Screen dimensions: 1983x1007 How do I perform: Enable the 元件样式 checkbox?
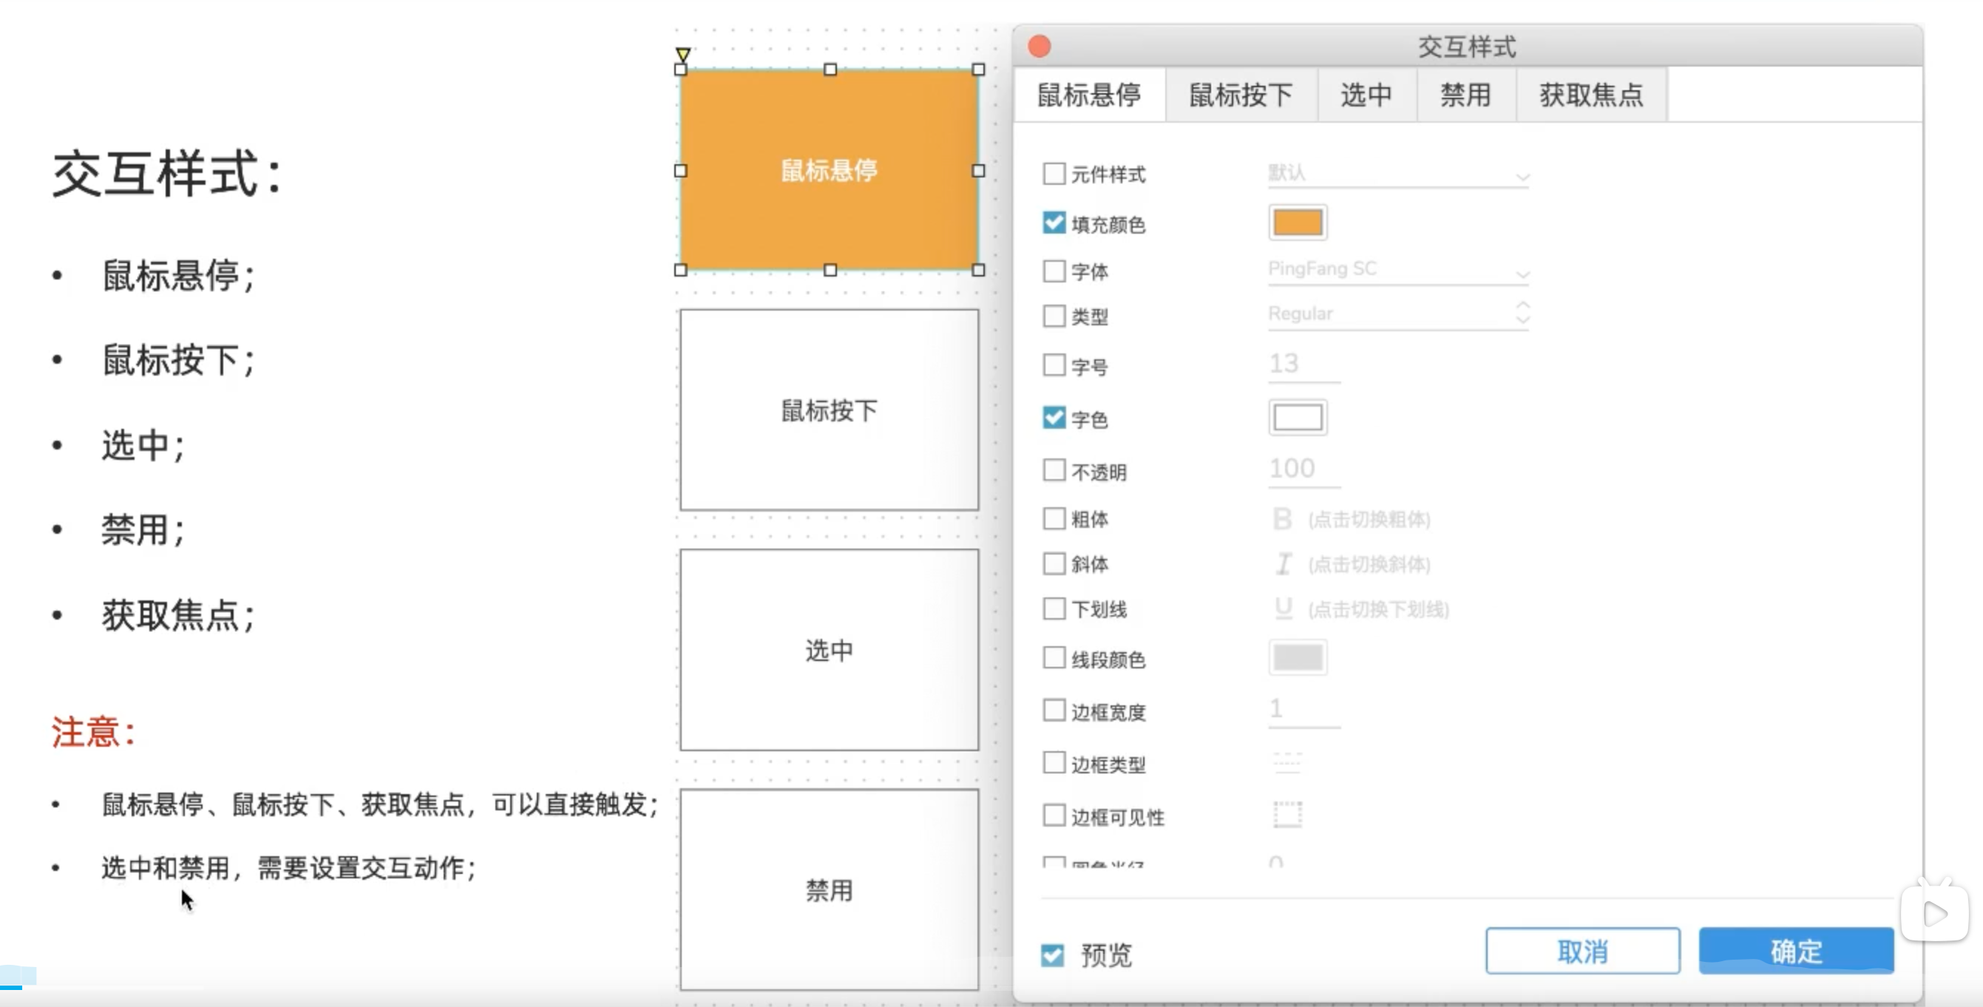point(1054,173)
